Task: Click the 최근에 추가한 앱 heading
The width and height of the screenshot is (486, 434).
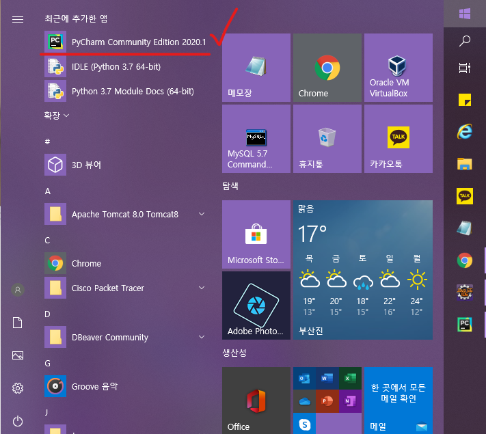Action: point(76,18)
